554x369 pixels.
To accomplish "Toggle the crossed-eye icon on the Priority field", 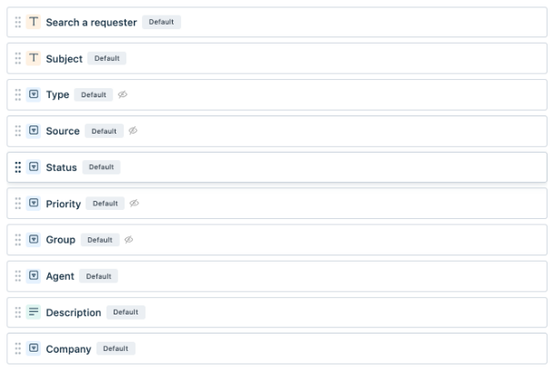I will [x=135, y=204].
